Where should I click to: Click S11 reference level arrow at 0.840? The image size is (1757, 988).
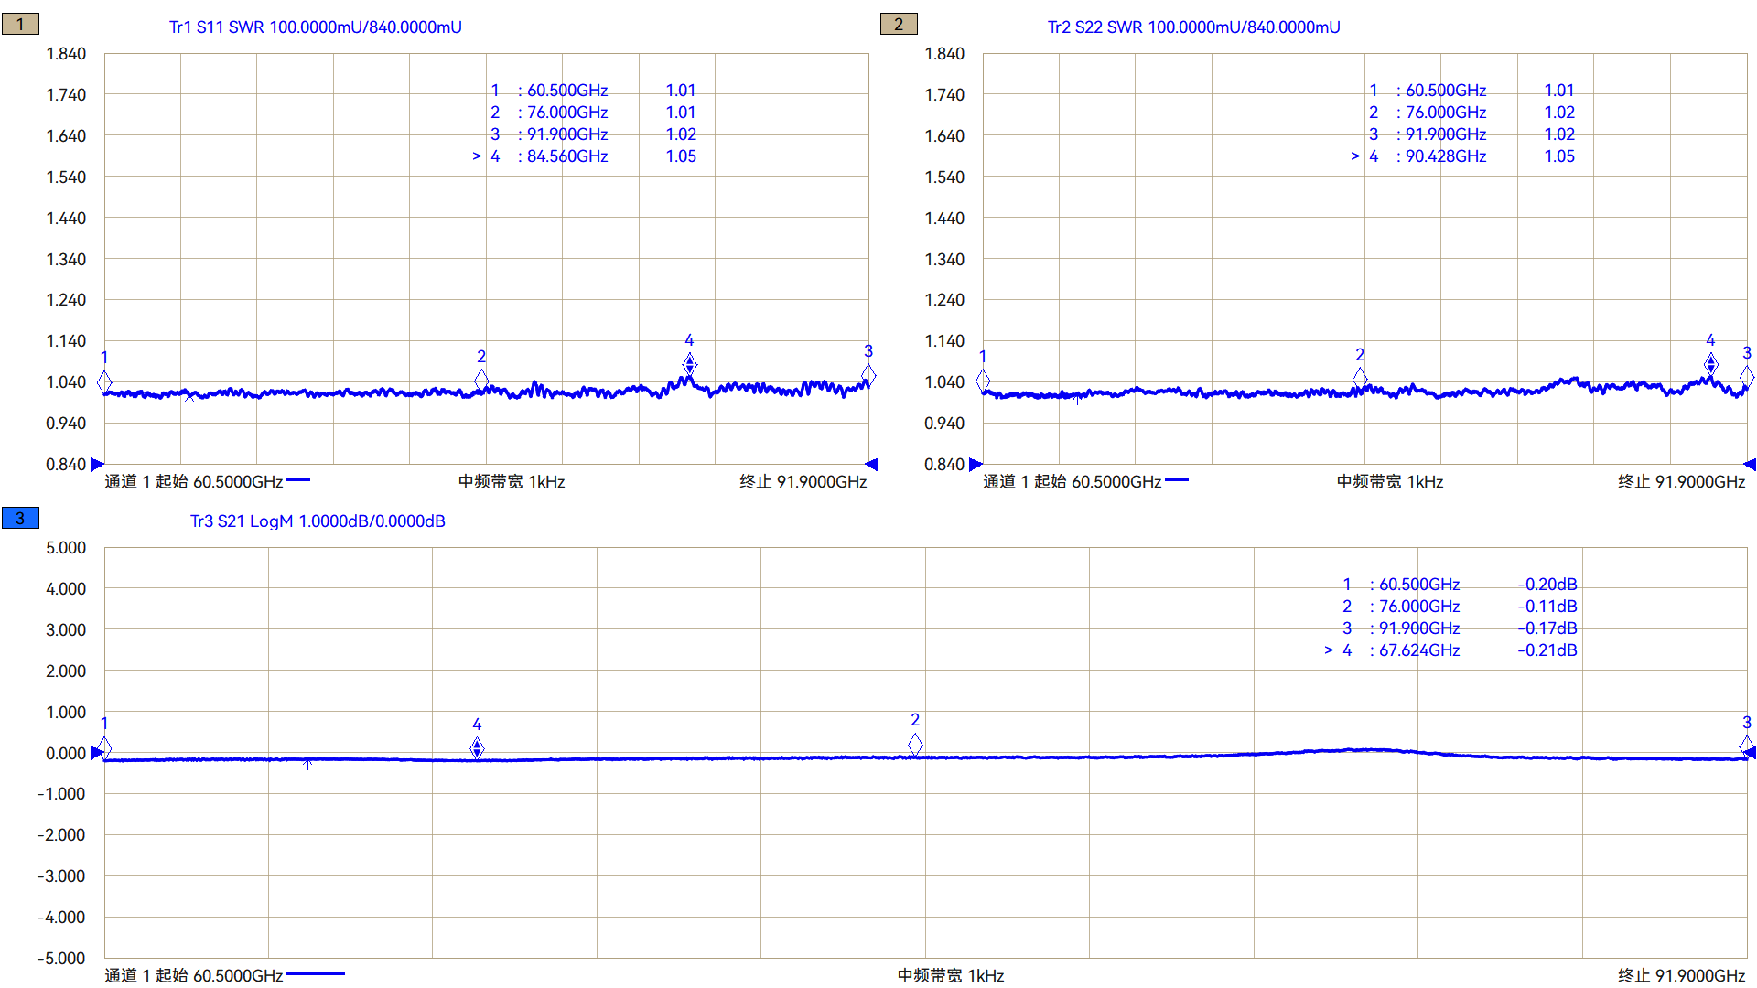pyautogui.click(x=97, y=465)
